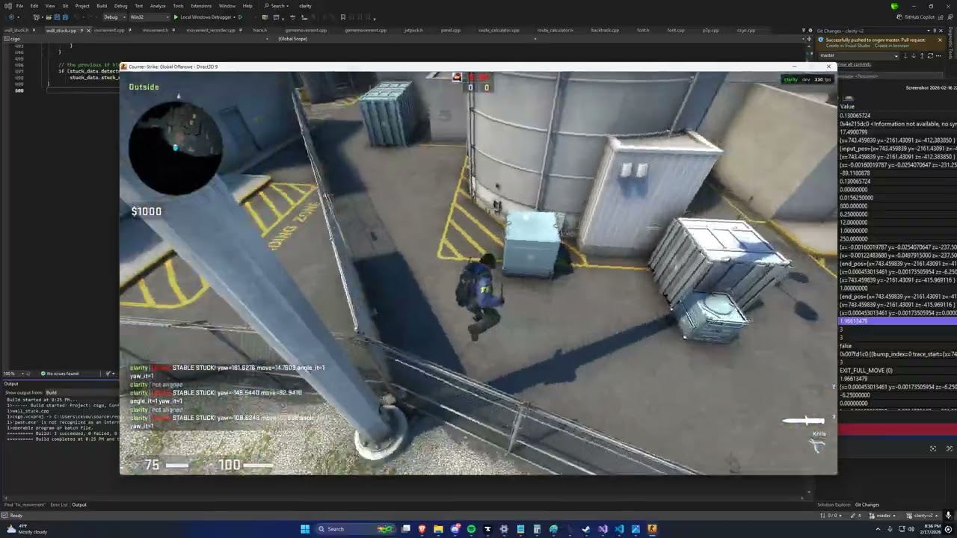Click the master branch in status bar
The width and height of the screenshot is (957, 538).
click(881, 516)
